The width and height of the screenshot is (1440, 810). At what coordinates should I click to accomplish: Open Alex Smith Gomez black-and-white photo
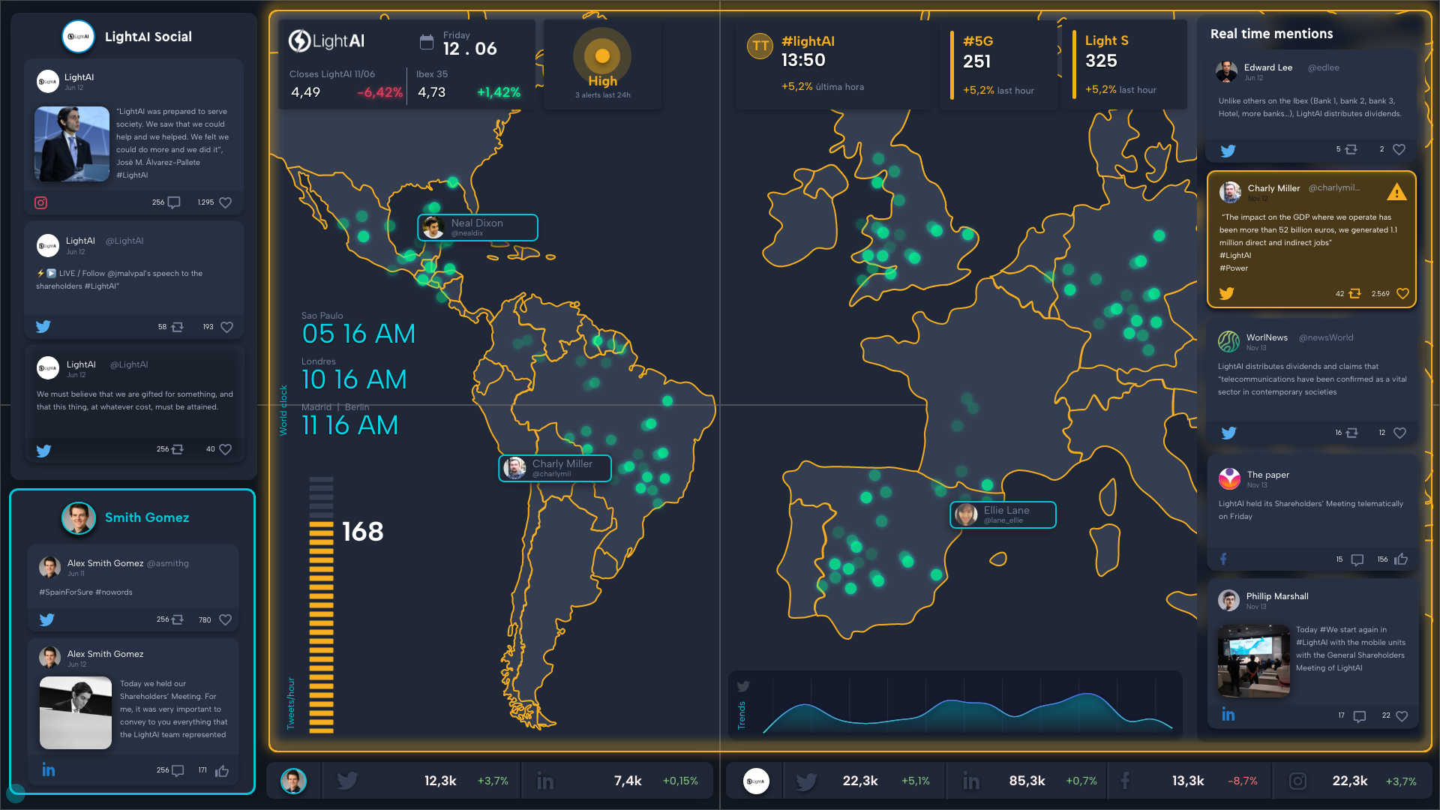(x=76, y=712)
